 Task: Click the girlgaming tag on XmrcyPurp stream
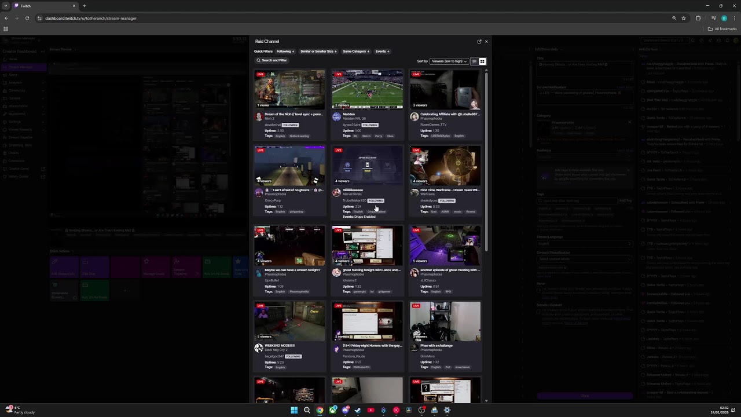(x=296, y=212)
